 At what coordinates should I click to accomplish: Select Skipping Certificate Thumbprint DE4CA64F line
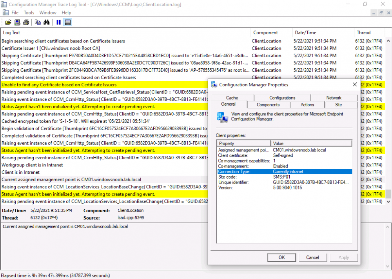[192, 63]
